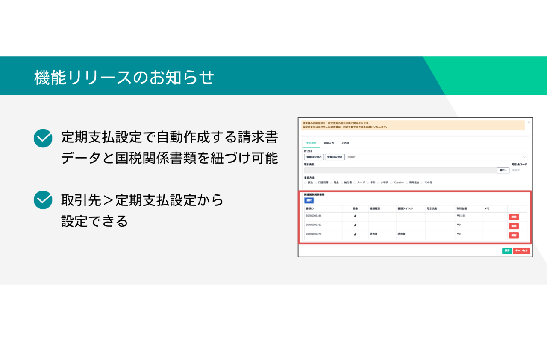Click the 登録日の当月 button
Viewport: 547px width, 341px height.
pos(314,157)
